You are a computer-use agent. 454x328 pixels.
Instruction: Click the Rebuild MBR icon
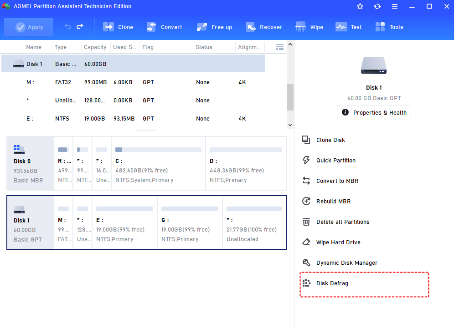(306, 201)
